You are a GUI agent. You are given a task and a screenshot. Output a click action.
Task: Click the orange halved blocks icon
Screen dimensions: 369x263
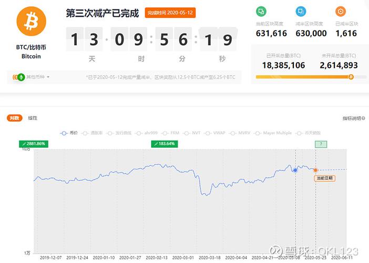point(341,12)
